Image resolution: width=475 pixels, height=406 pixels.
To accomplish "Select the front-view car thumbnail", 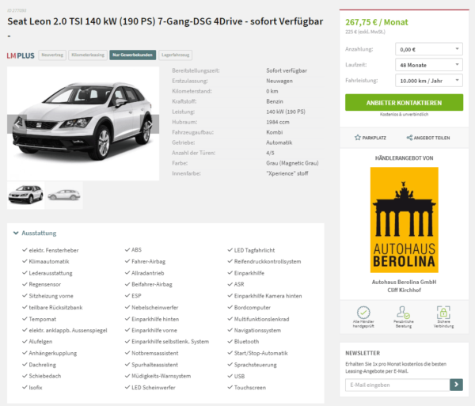I will point(26,195).
